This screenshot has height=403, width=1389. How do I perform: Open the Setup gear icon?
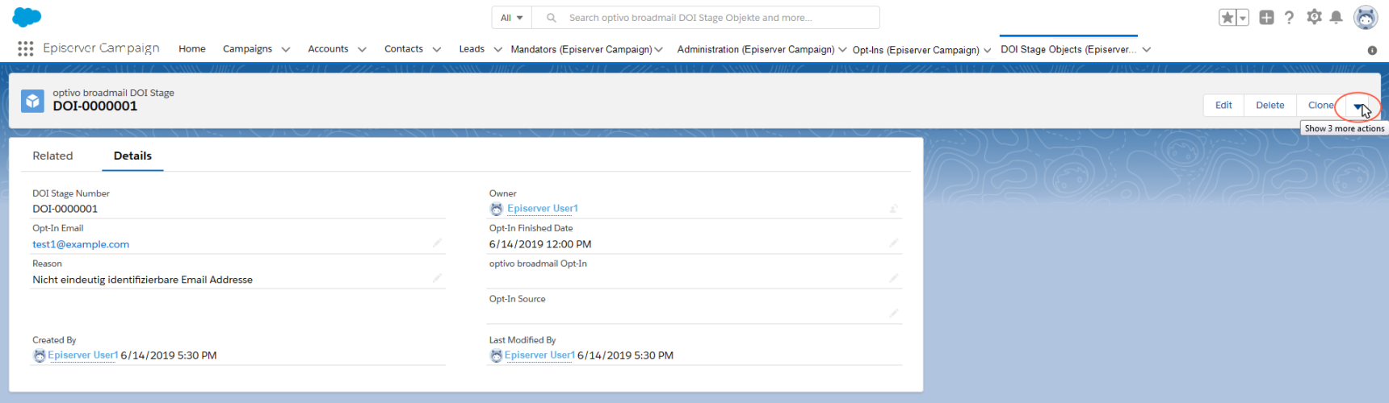tap(1314, 17)
